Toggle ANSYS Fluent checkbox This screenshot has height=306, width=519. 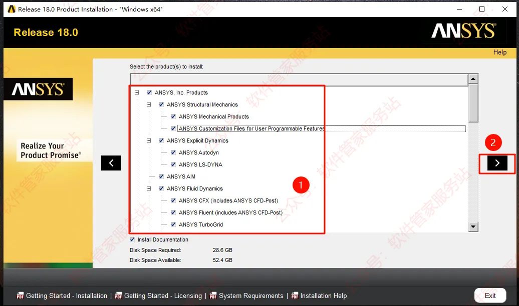[x=173, y=212]
